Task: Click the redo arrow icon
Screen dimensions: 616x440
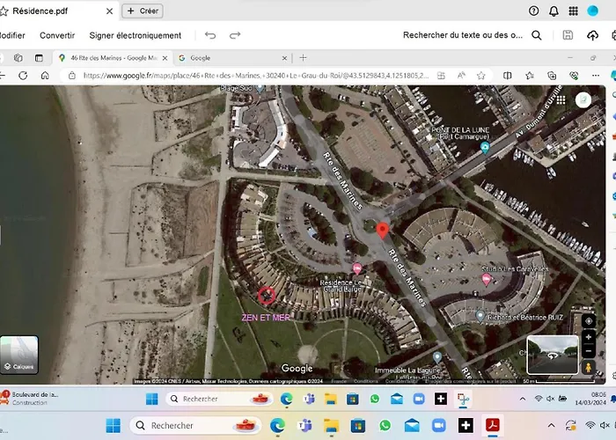Action: [235, 35]
